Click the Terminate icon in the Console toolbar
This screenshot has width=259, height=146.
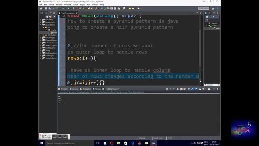tap(167, 89)
